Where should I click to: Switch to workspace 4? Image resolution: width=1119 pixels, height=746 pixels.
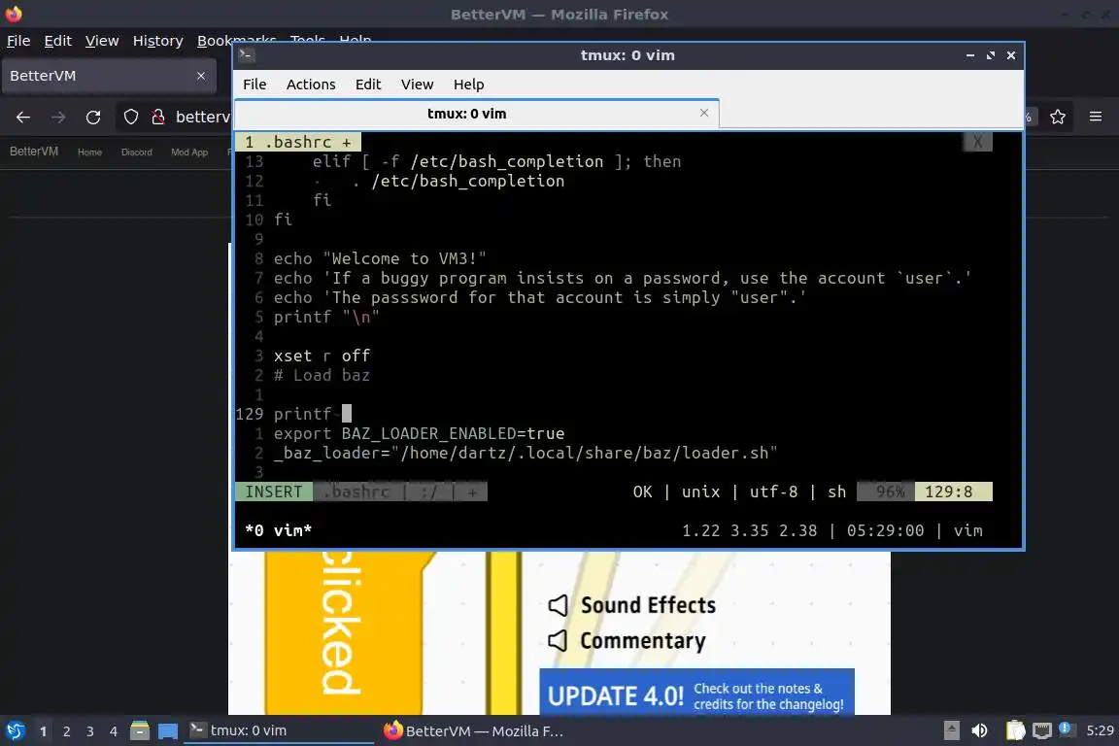point(114,731)
